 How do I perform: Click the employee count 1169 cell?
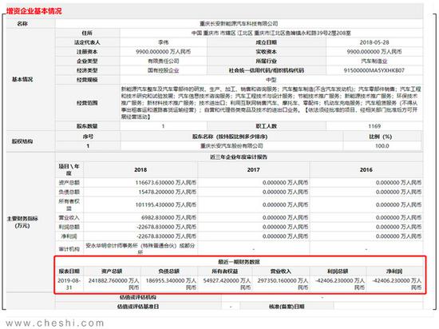(x=374, y=126)
